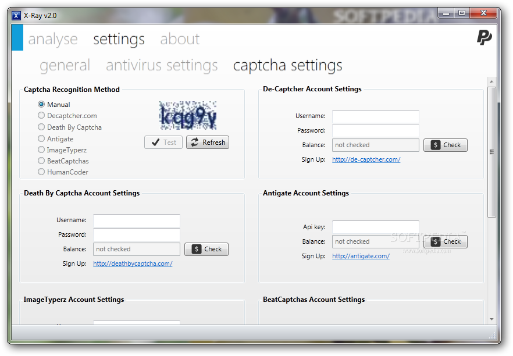The width and height of the screenshot is (513, 356).
Task: Click the BeatCaptchas Account Settings heading
Action: tap(313, 300)
